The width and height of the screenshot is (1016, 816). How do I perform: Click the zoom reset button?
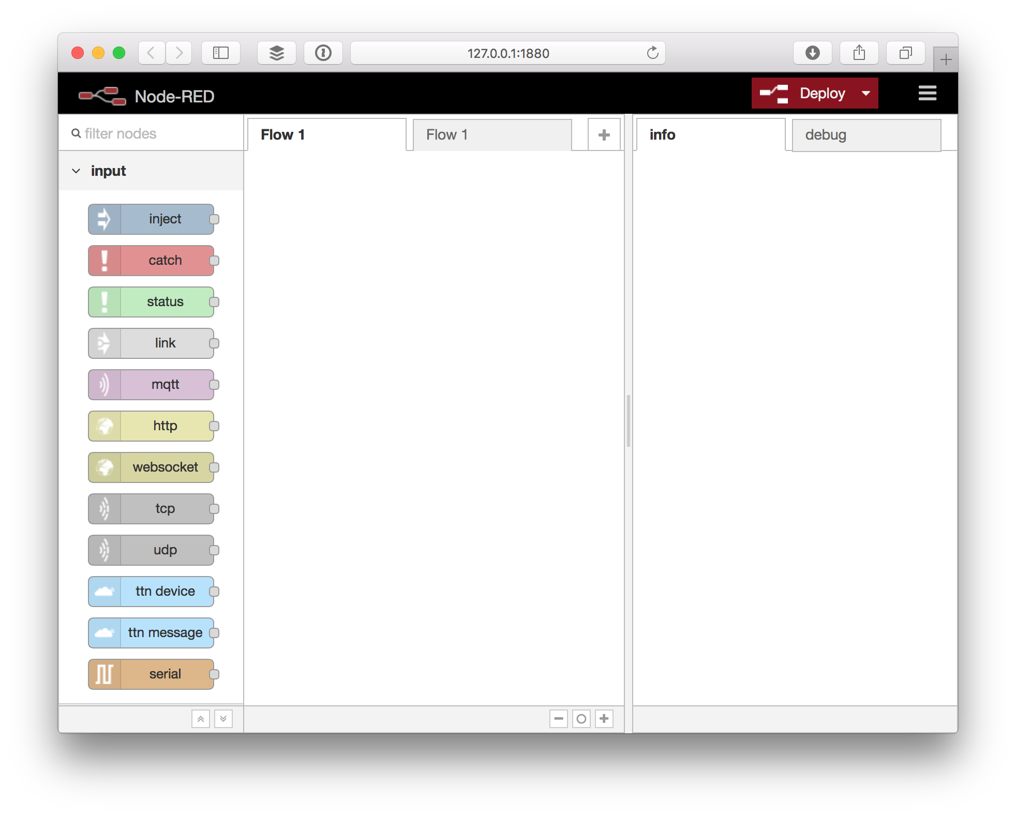580,718
